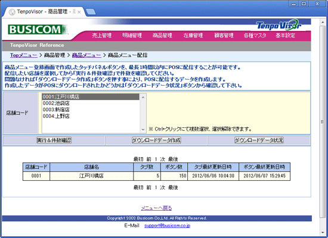
Task: Click the store listbox scroll-up arrow
Action: click(143, 97)
